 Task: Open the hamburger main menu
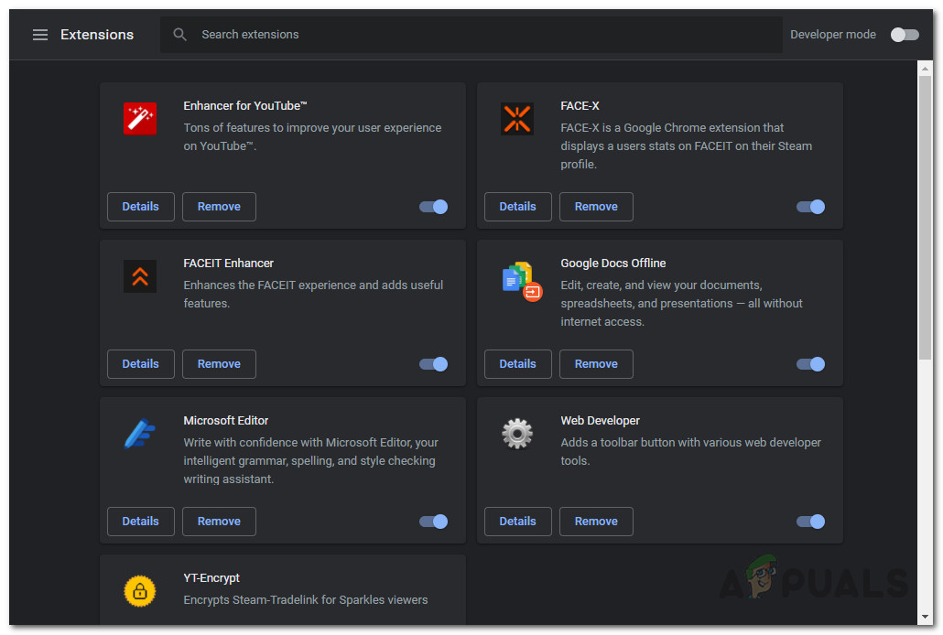tap(39, 35)
